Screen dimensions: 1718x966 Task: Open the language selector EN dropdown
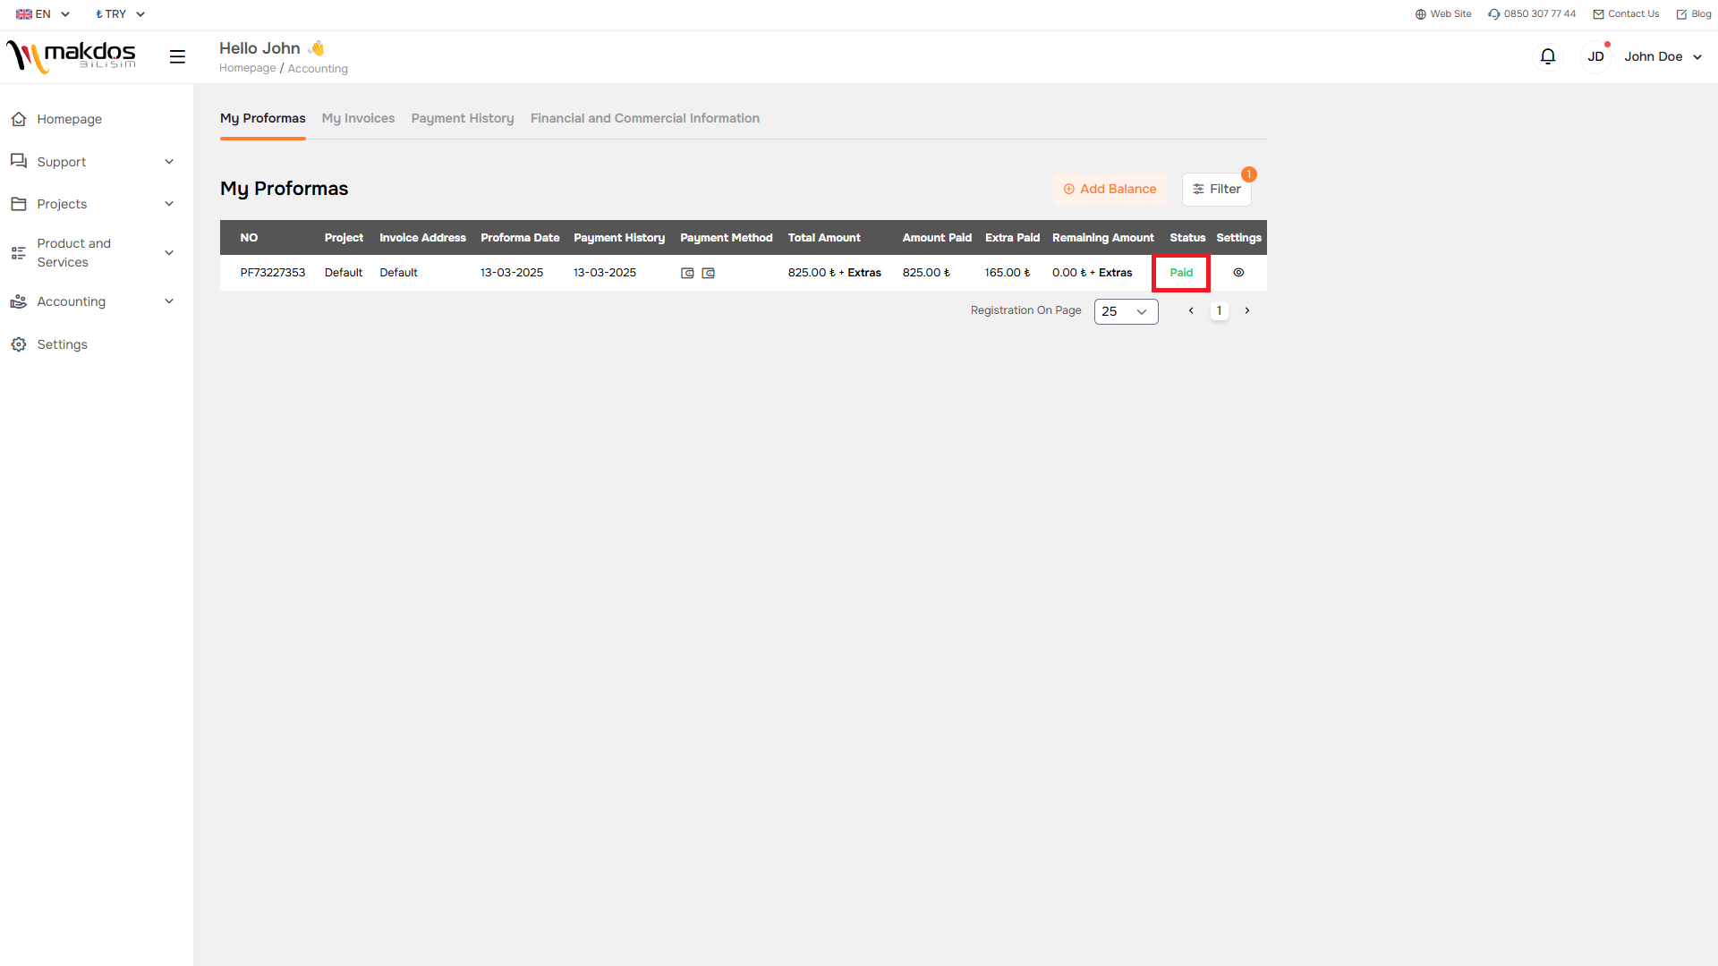pos(42,14)
